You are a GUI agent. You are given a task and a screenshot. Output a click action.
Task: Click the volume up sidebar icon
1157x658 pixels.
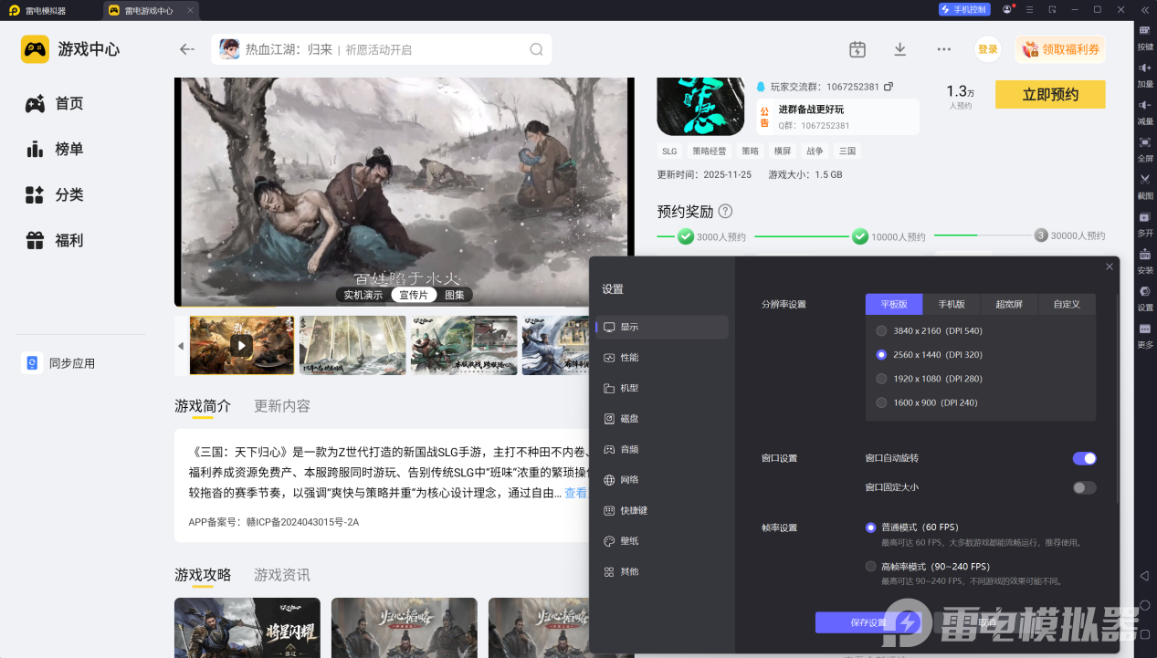[1145, 71]
